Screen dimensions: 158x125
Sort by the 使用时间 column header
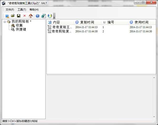point(142,22)
